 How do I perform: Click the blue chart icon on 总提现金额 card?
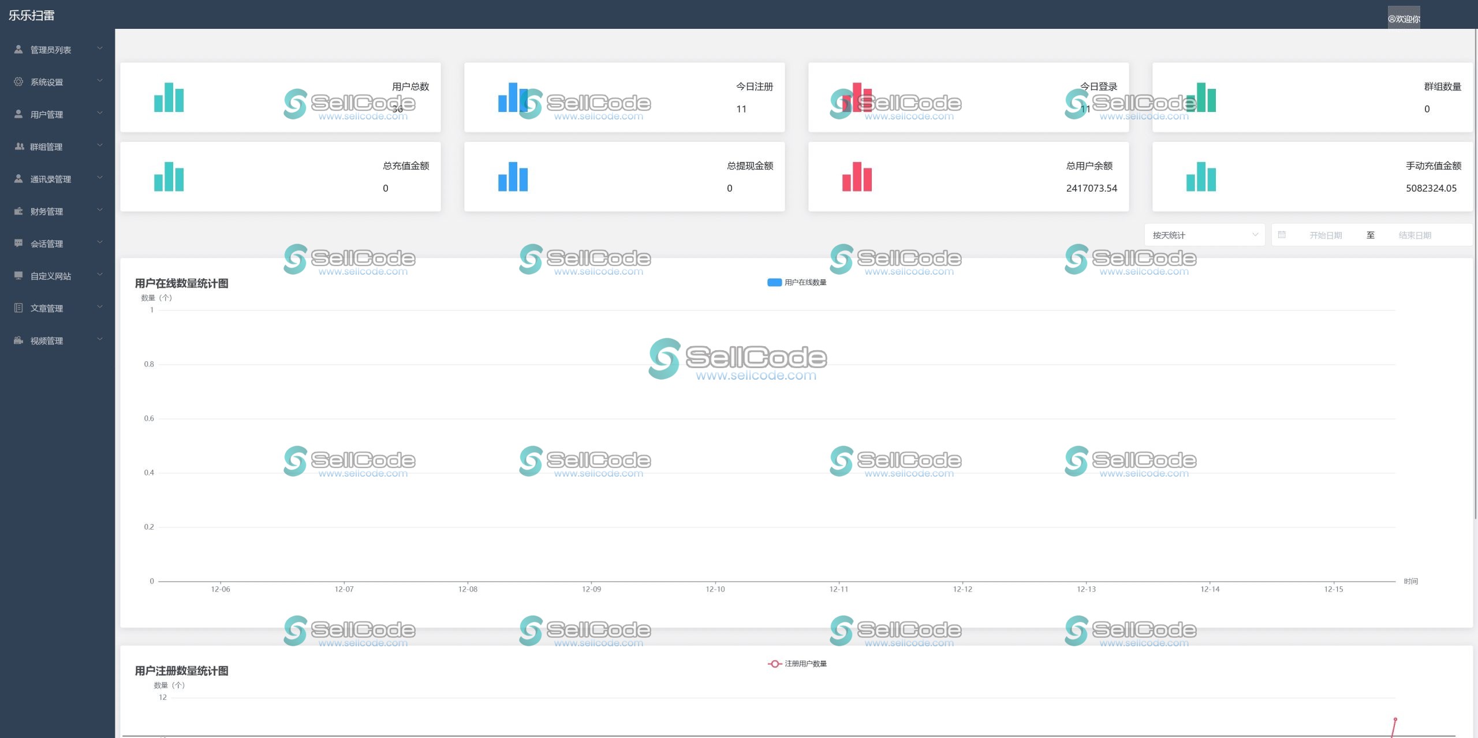coord(513,177)
